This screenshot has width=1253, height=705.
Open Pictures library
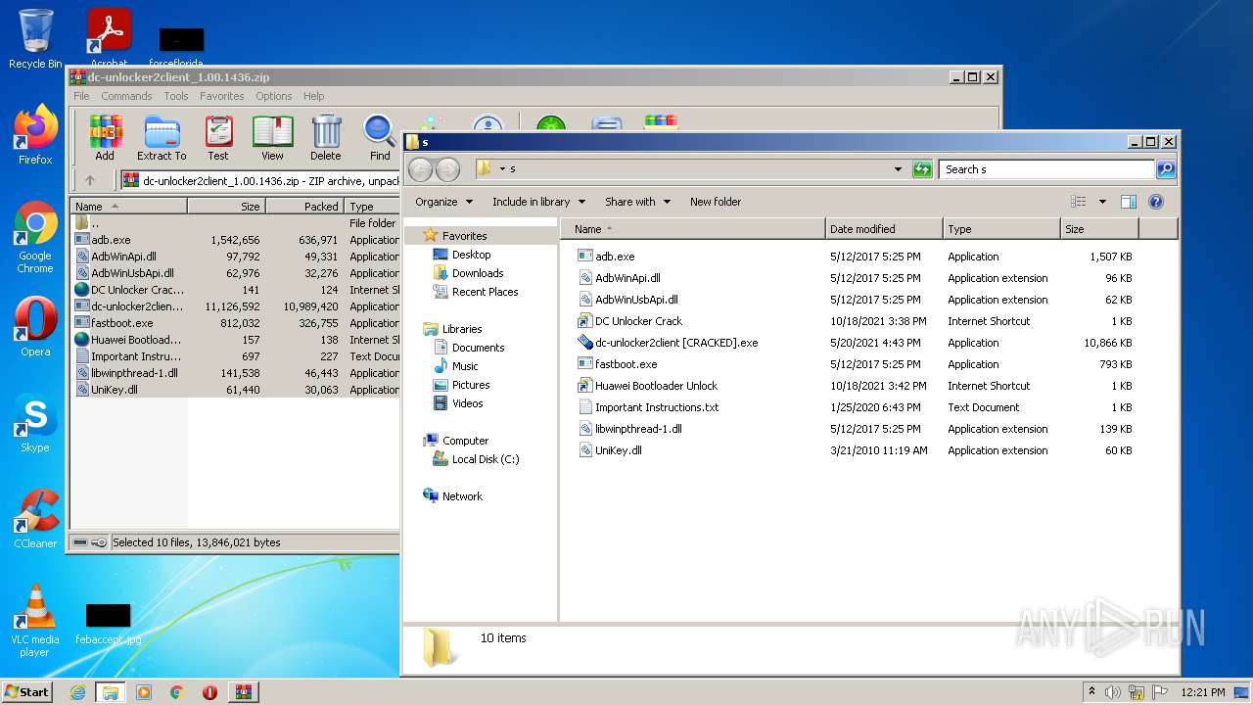click(x=471, y=385)
